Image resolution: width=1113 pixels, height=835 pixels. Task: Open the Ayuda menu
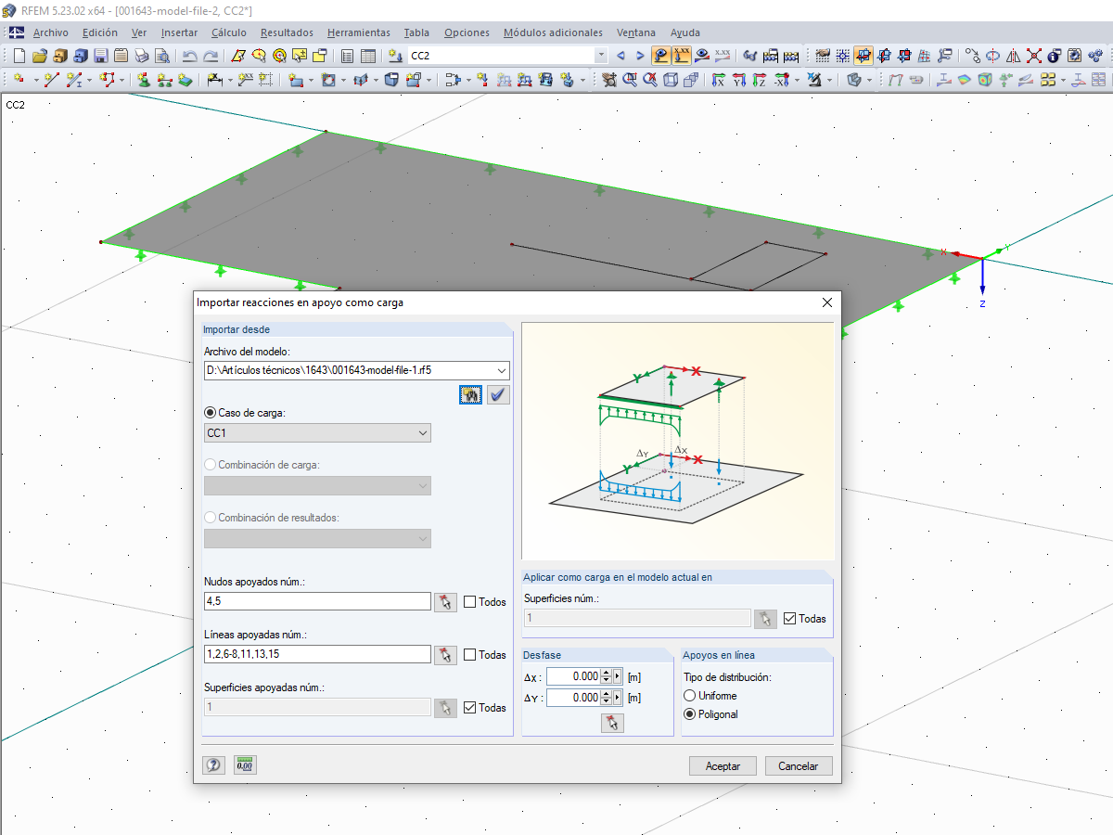tap(685, 32)
